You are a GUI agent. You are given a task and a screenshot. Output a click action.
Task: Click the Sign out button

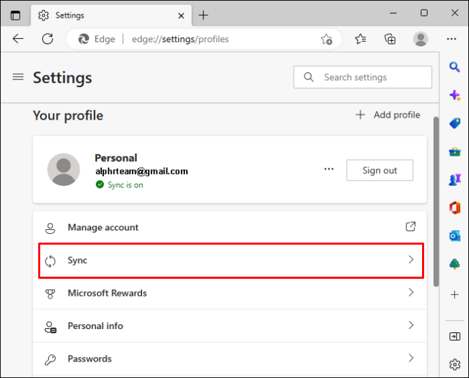[379, 170]
